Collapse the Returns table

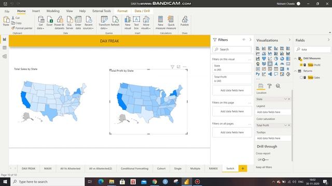pos(296,71)
